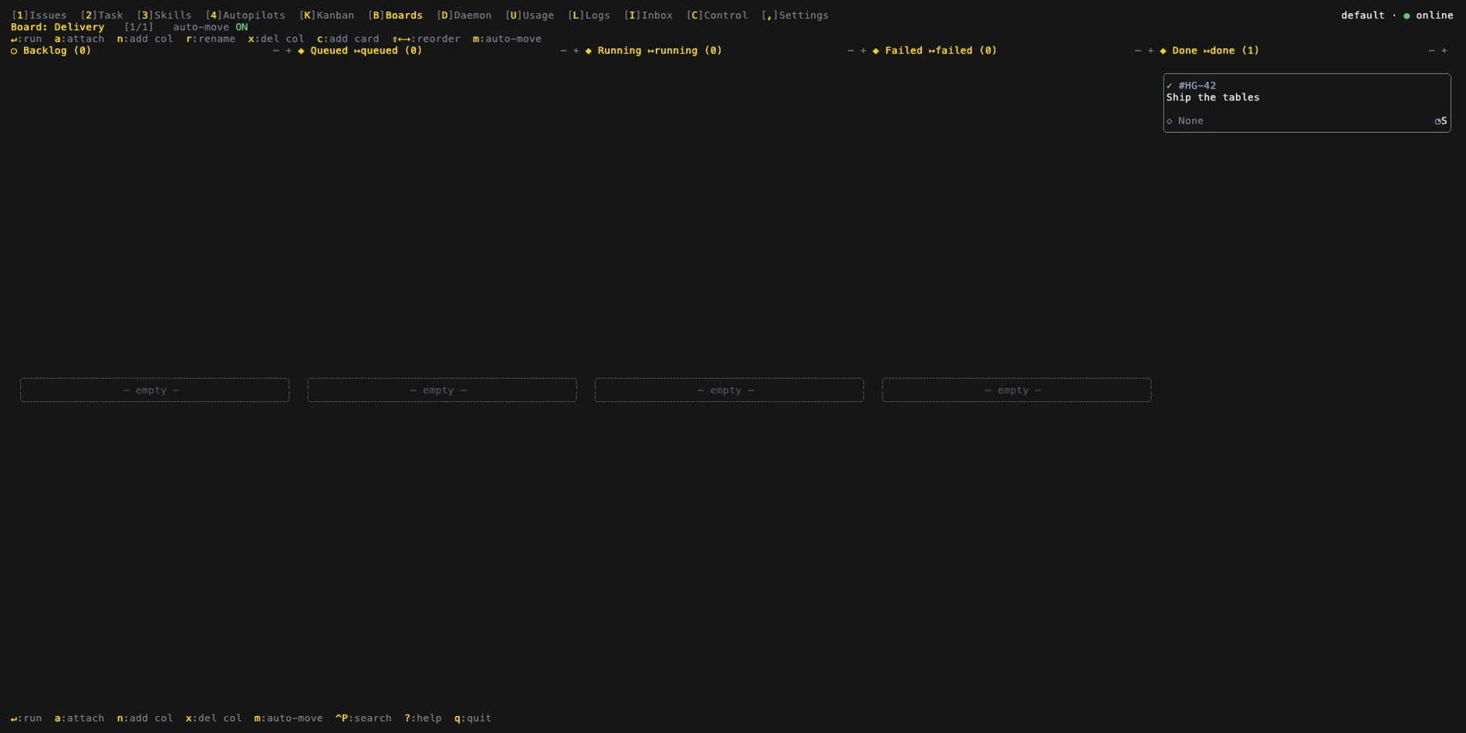Viewport: 1466px width, 733px height.
Task: Open the Settings tab
Action: point(795,15)
